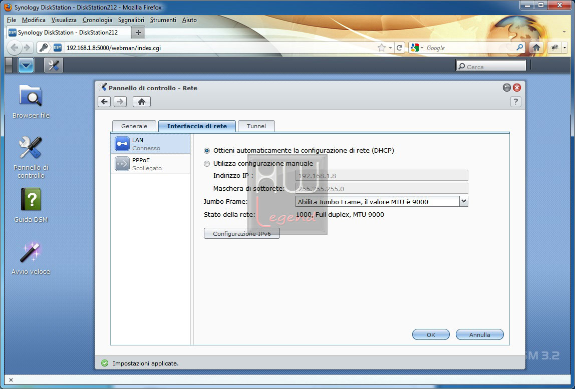The image size is (575, 389).
Task: Click the key identity icon in address bar
Action: (x=44, y=48)
